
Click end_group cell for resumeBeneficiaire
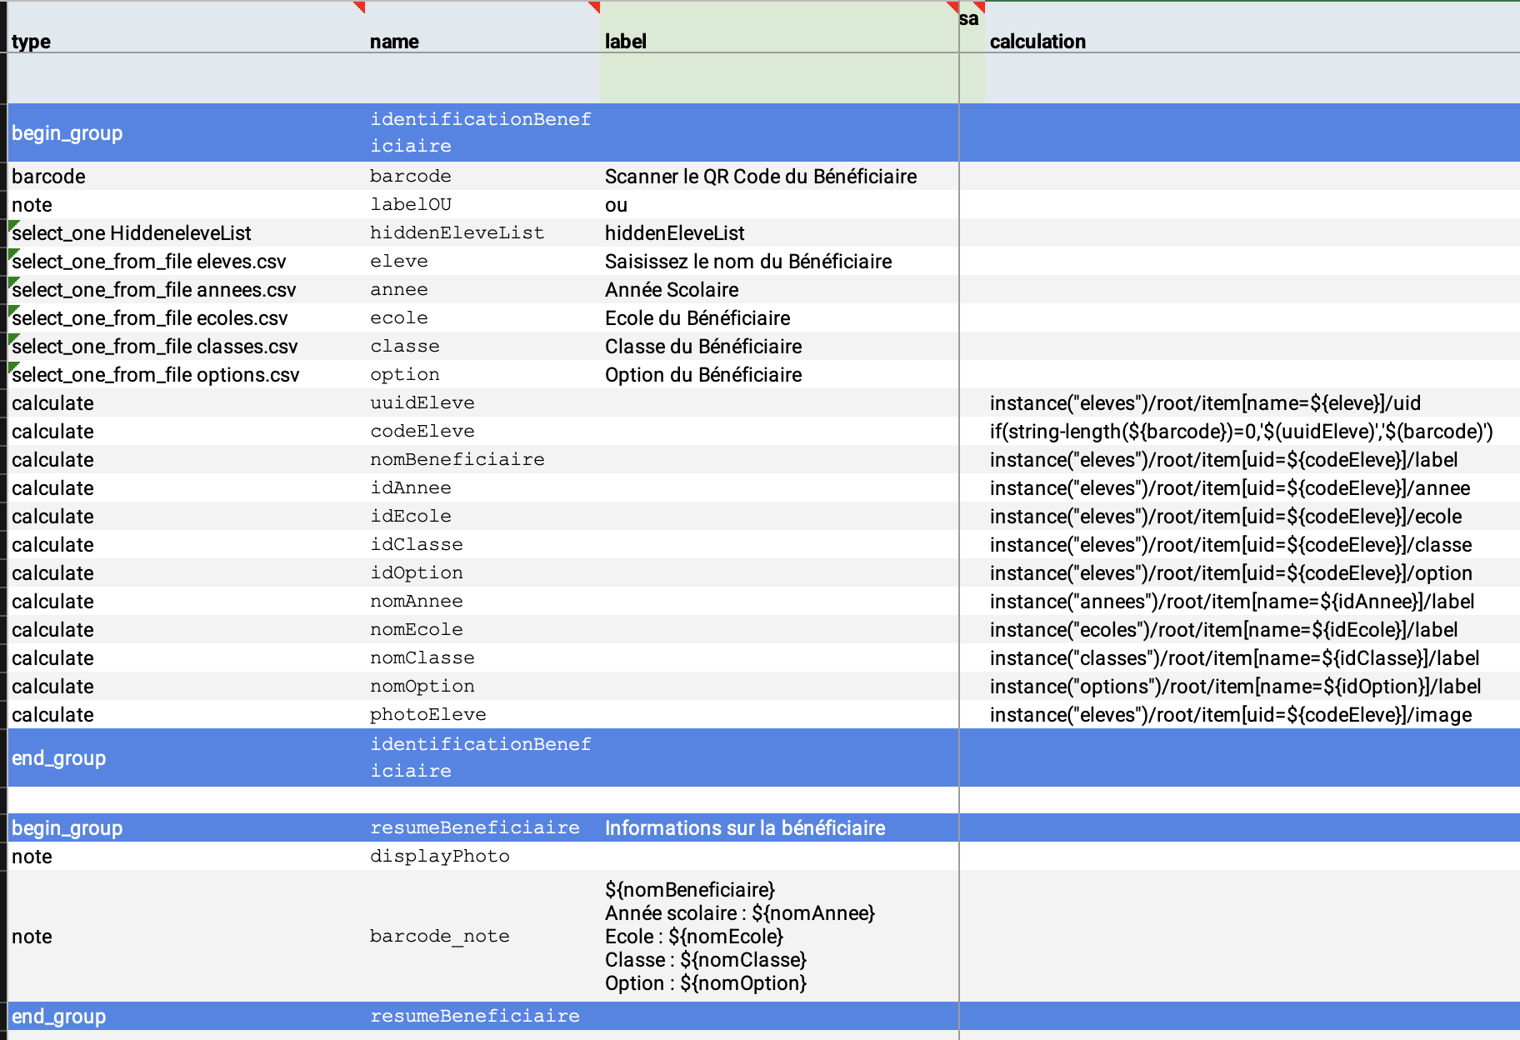(187, 1016)
